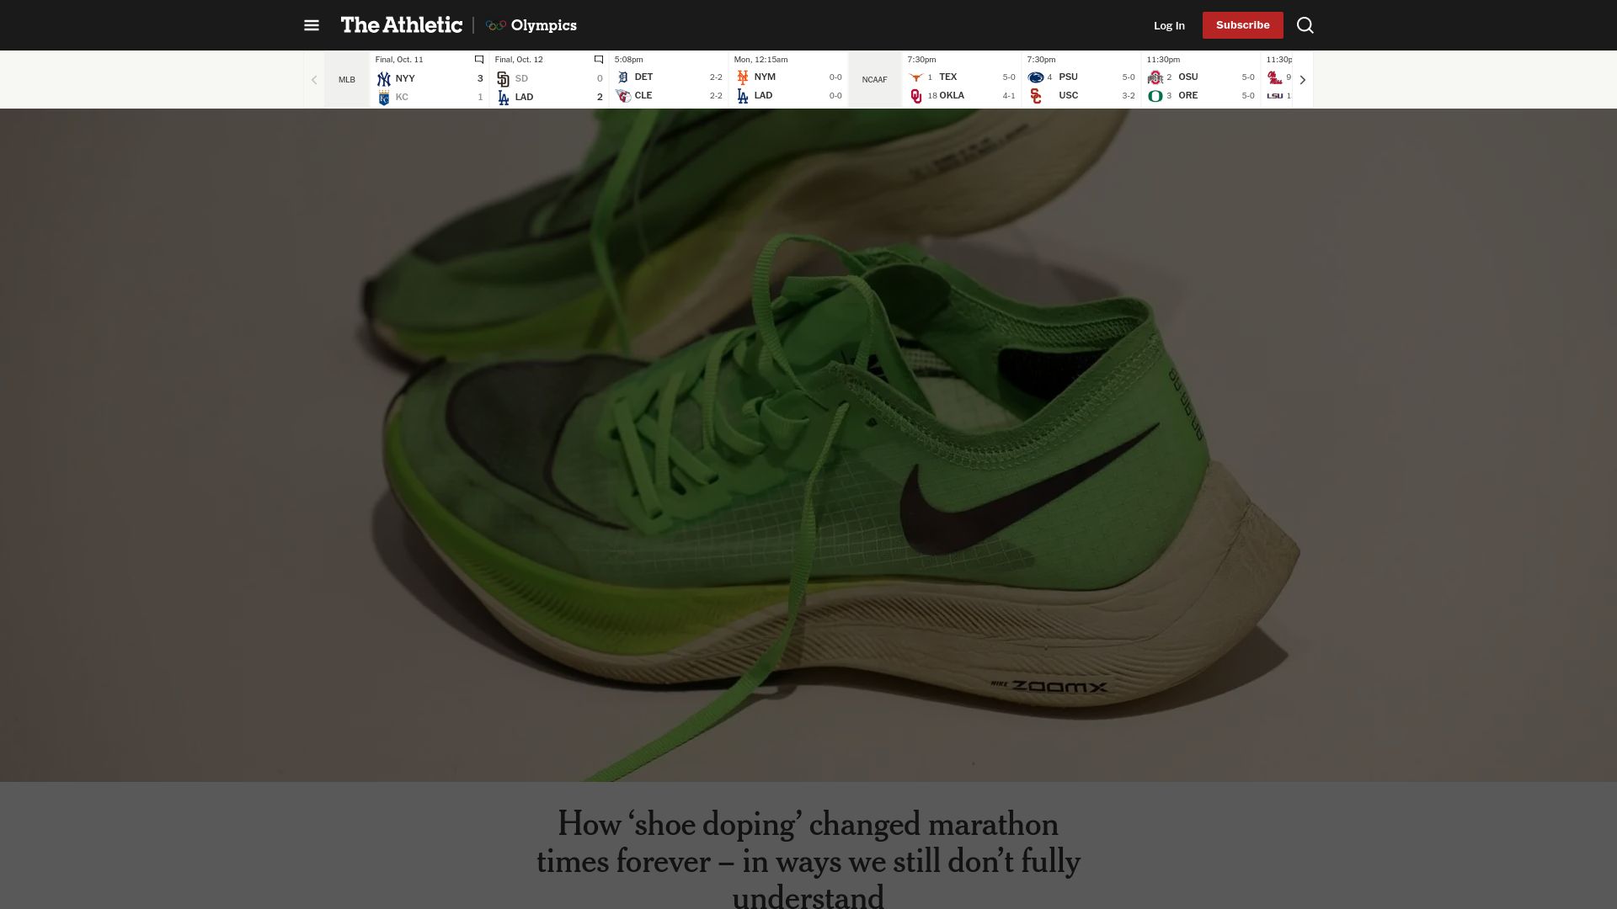Open OSU vs ORE 11:30pm game

point(1201,80)
